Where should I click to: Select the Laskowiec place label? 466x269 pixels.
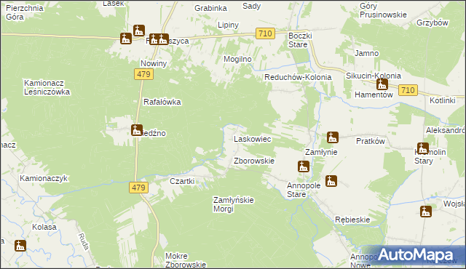(x=253, y=139)
